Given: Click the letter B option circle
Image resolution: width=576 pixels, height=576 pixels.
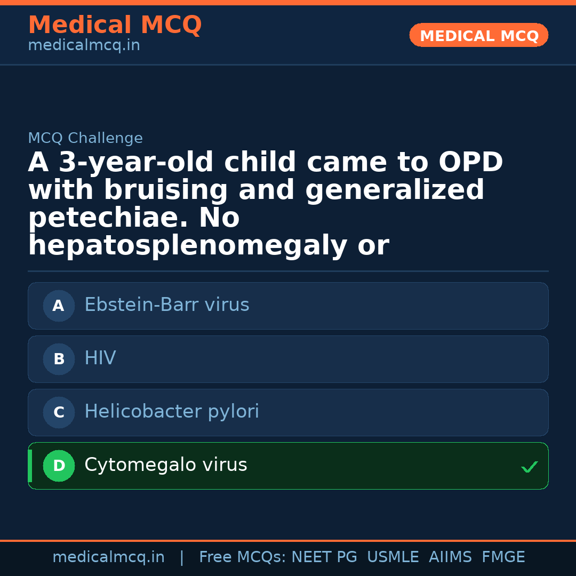Looking at the screenshot, I should click(x=59, y=359).
